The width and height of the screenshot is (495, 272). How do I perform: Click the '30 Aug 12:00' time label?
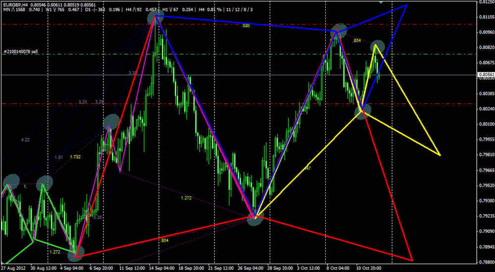pos(43,268)
